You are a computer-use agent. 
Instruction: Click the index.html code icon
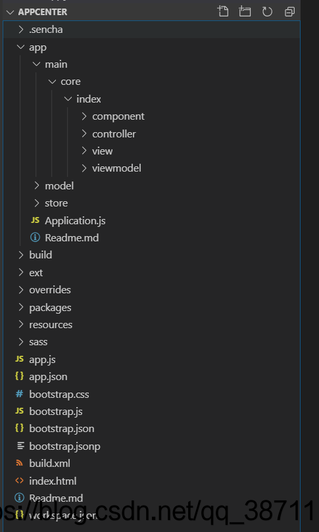click(19, 481)
